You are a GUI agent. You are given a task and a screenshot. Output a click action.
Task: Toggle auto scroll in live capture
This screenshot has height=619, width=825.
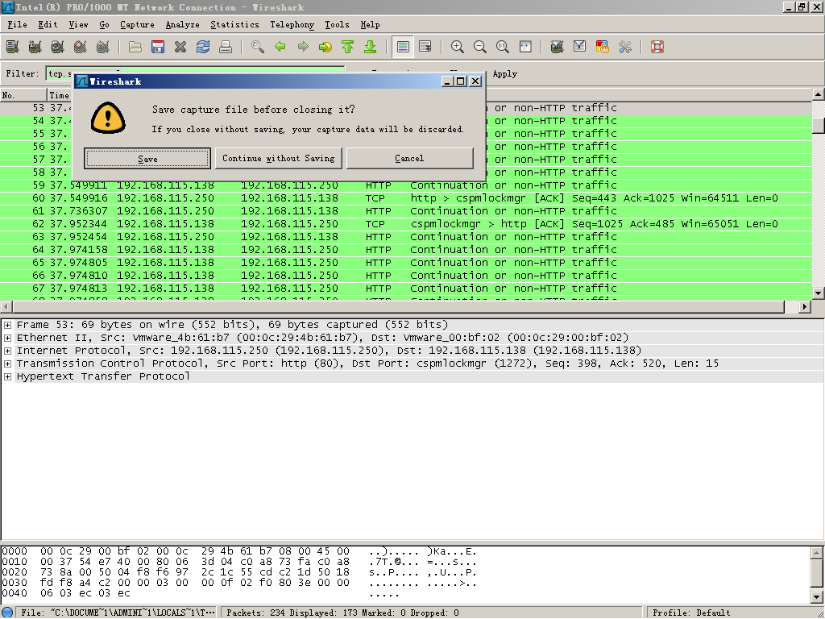[x=425, y=47]
